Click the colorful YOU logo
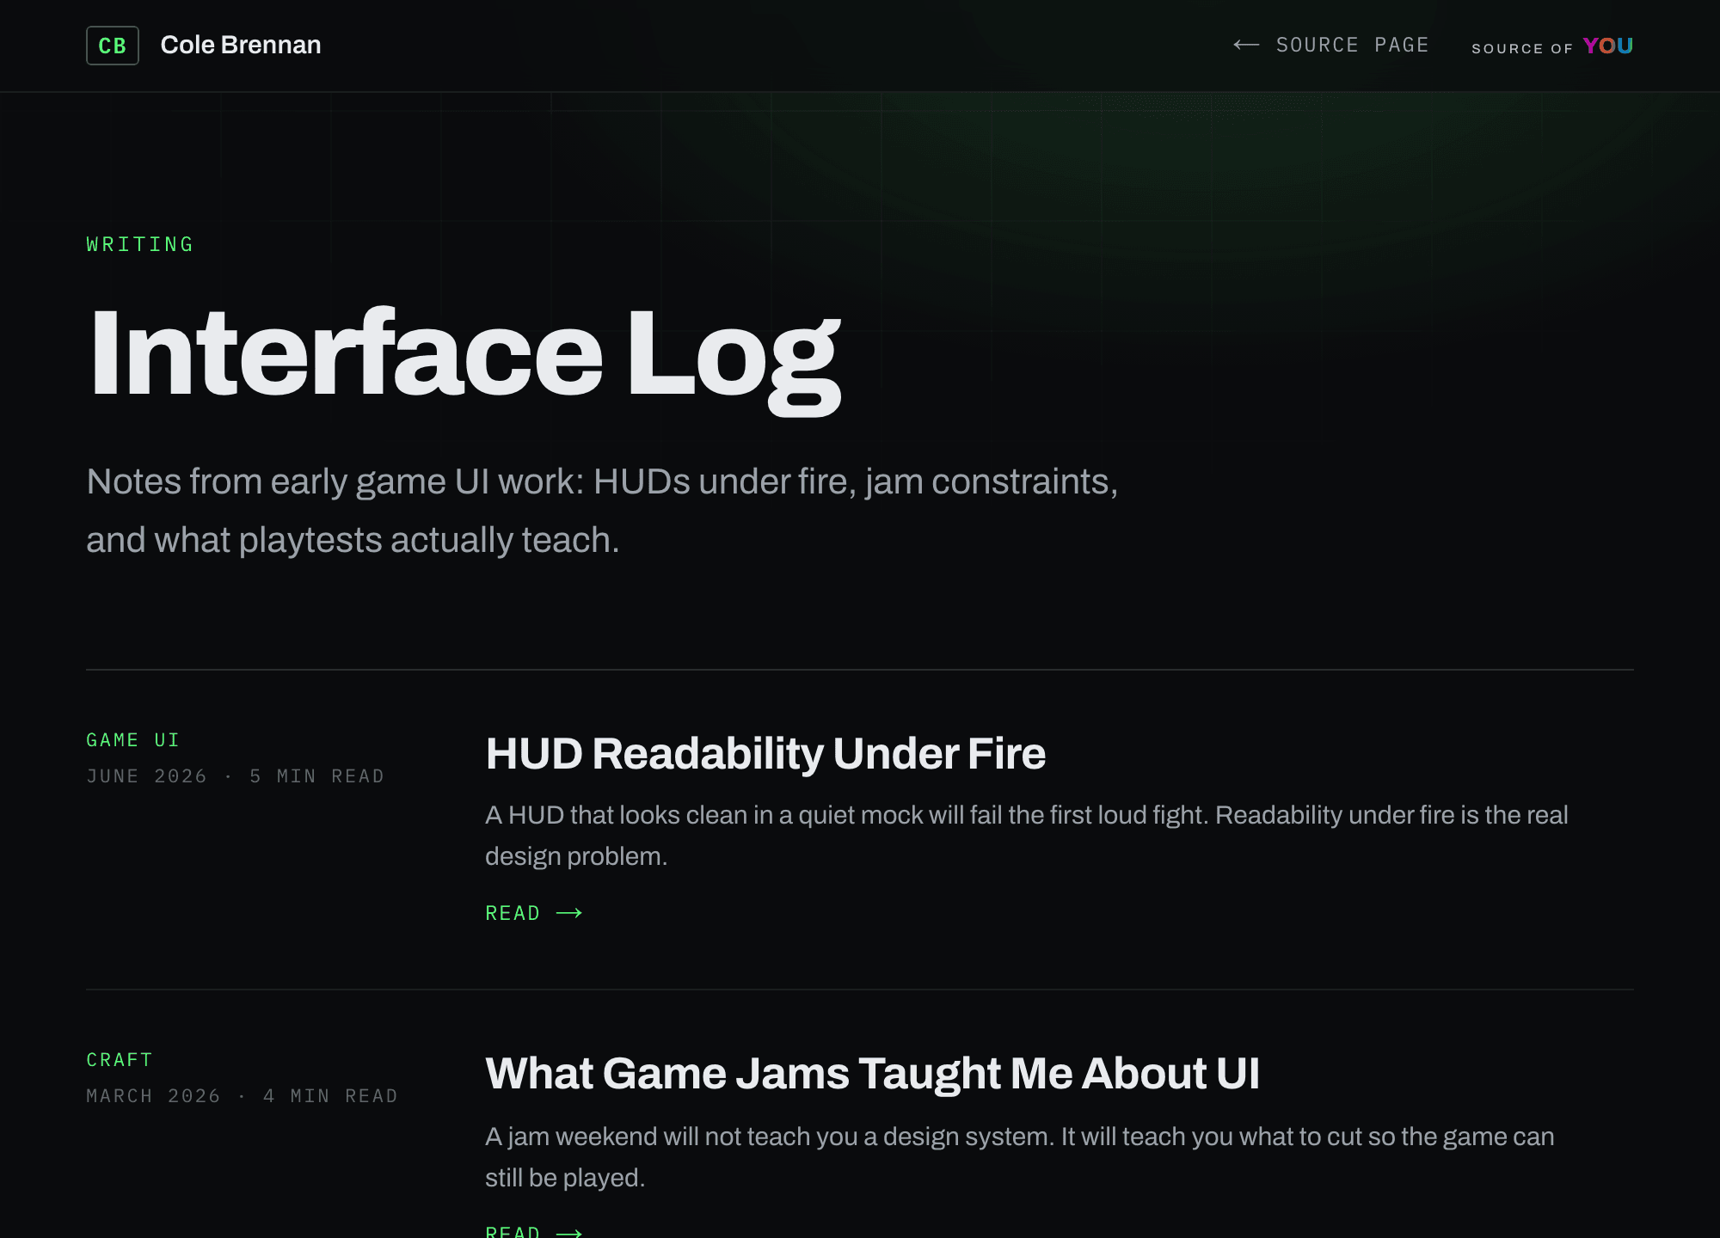Viewport: 1720px width, 1238px height. 1607,46
